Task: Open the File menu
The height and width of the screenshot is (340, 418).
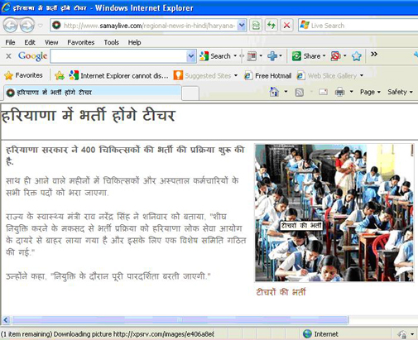Action: (x=10, y=42)
